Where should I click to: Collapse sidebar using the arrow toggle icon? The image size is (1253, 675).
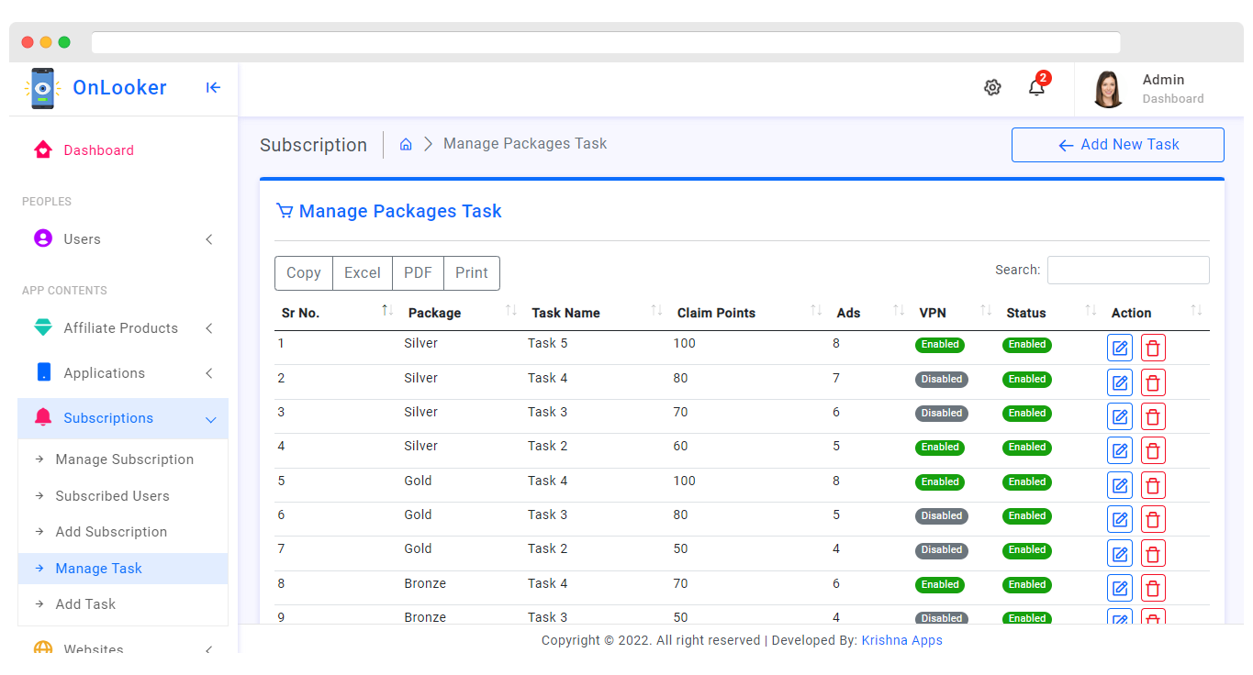(x=213, y=88)
